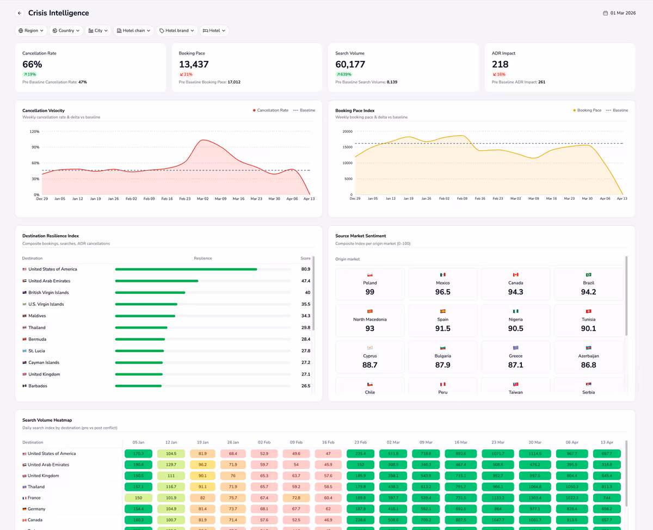Toggle the Cancellation Rate legend series

270,110
